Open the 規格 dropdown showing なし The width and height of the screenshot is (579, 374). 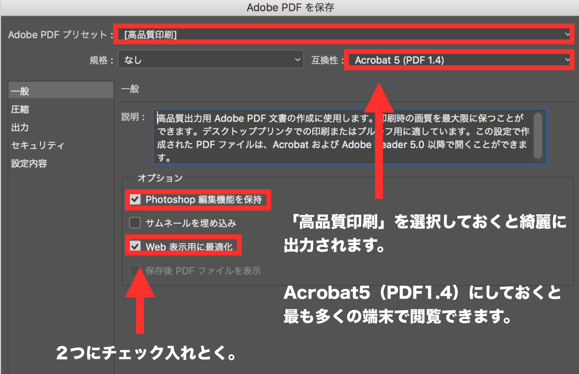211,59
